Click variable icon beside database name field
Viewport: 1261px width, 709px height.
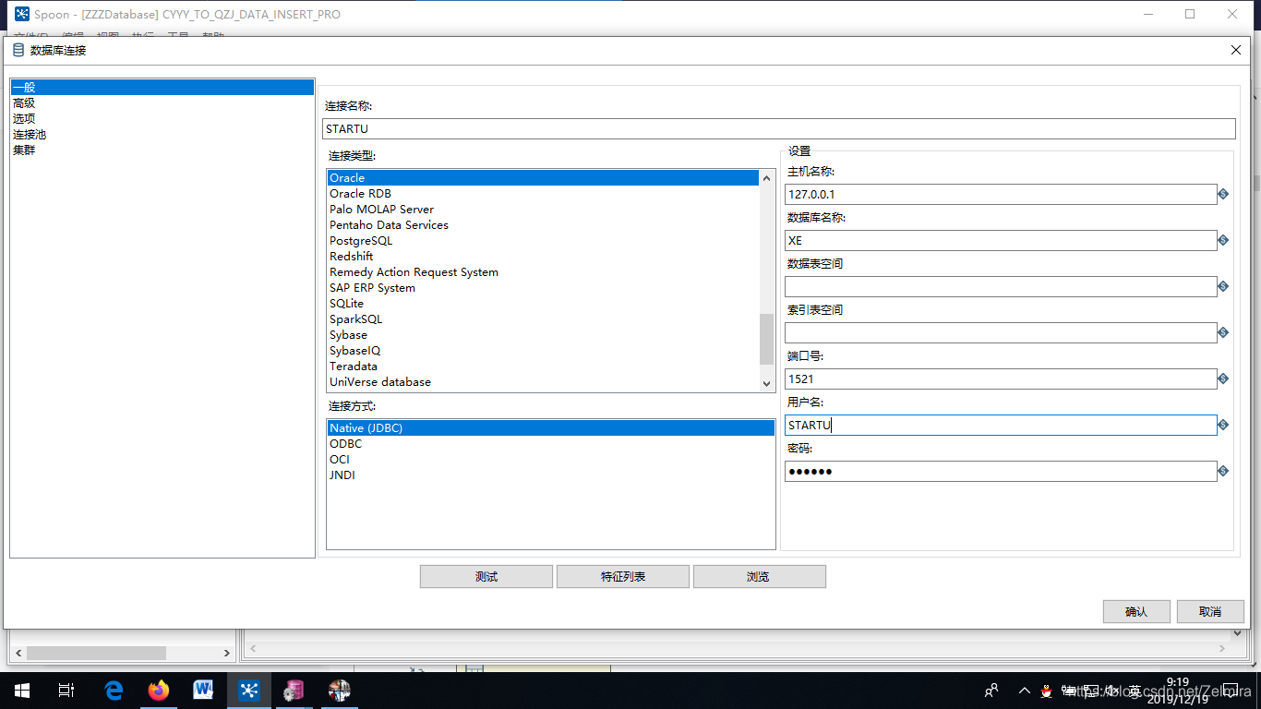tap(1223, 240)
